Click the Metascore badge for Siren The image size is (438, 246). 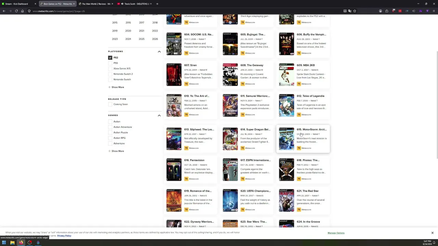click(x=186, y=84)
